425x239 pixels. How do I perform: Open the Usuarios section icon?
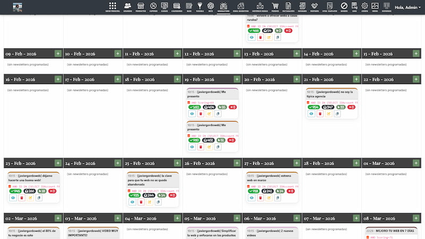(x=127, y=6)
